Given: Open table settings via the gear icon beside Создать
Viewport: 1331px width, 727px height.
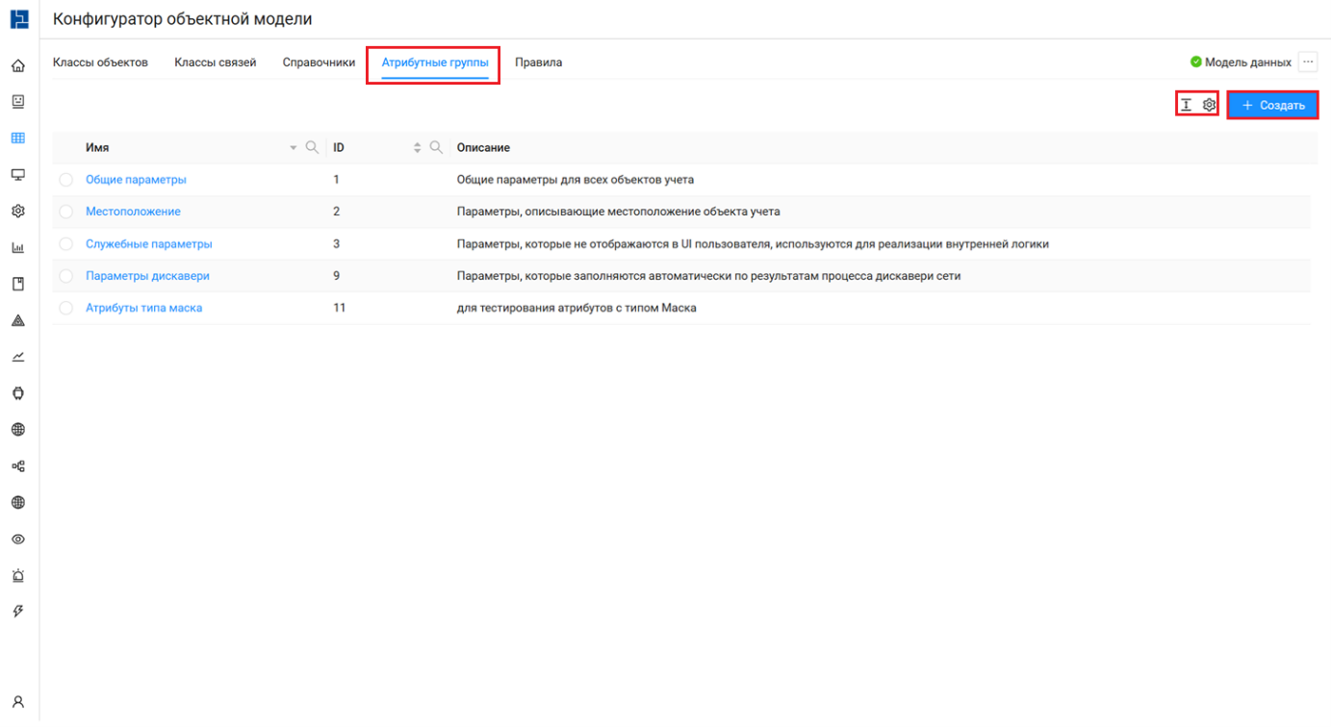Looking at the screenshot, I should coord(1210,105).
